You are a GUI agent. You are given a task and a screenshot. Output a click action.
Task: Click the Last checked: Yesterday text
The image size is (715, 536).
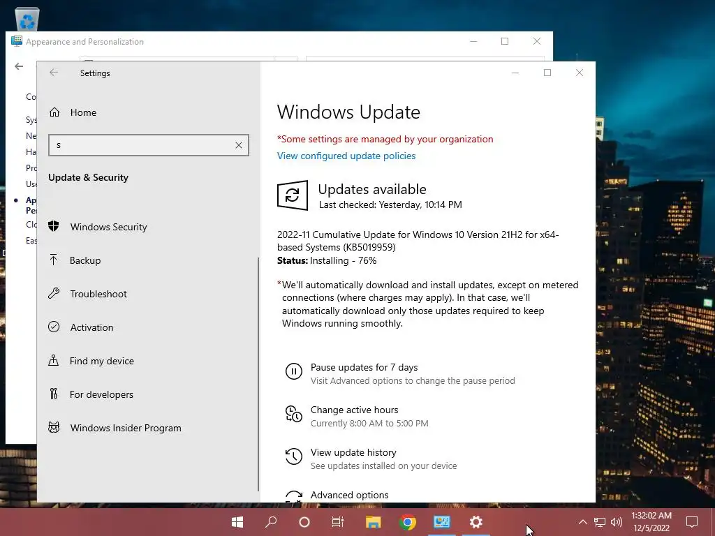point(390,204)
